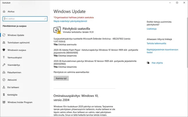
Task: Click the Varmuuskopiointi backup icon
Action: click(4, 57)
